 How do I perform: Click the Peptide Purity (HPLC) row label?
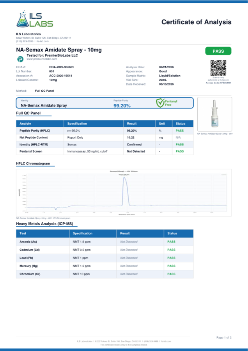tap(35, 131)
